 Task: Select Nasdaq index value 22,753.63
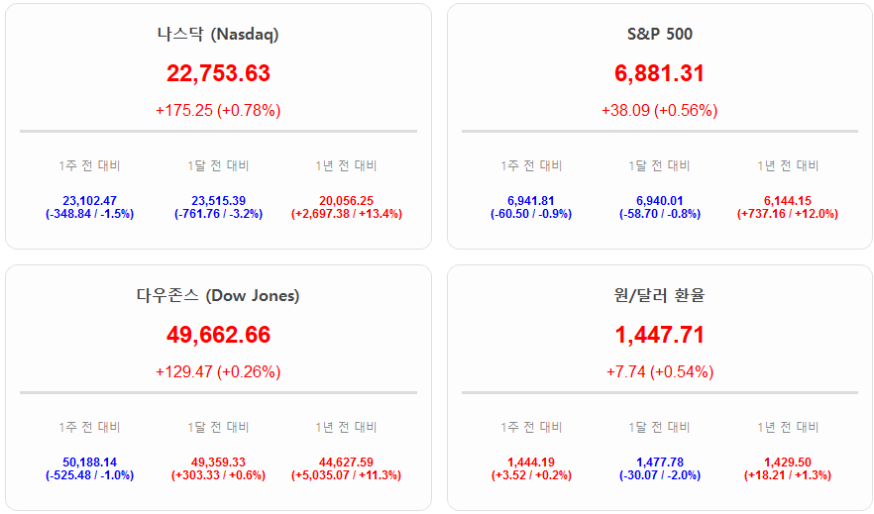tap(218, 73)
